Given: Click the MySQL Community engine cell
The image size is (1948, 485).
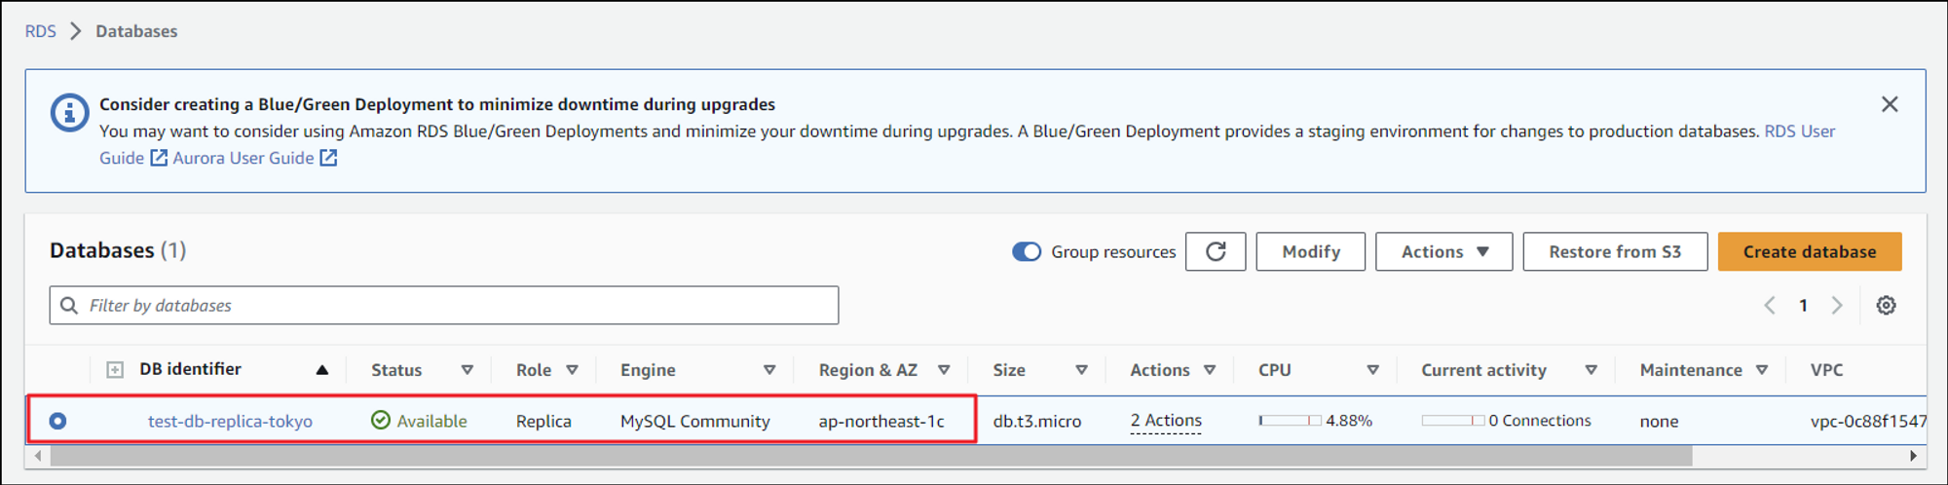Looking at the screenshot, I should (694, 421).
